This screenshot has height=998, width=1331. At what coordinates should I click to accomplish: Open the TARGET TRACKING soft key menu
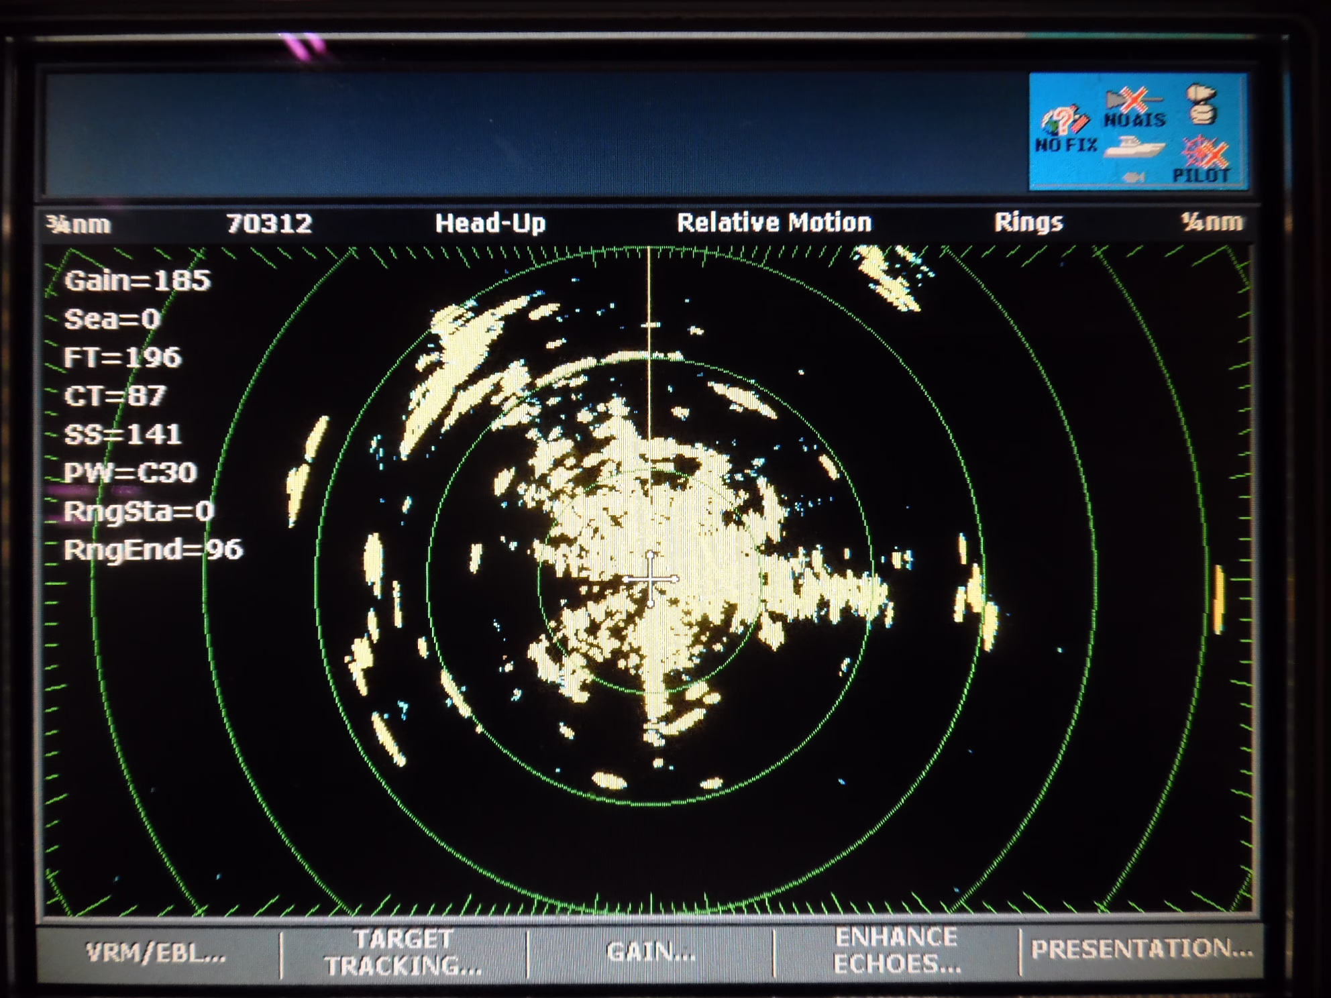tap(403, 952)
